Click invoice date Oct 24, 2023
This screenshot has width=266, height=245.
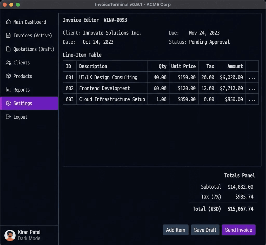pyautogui.click(x=98, y=42)
